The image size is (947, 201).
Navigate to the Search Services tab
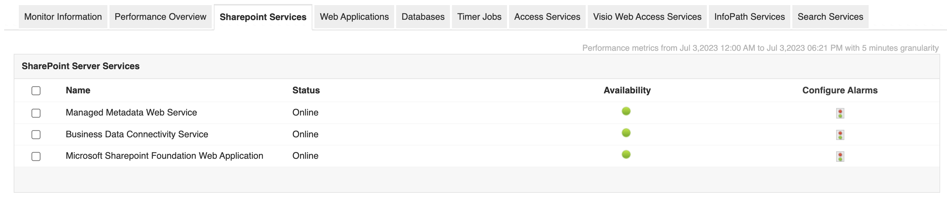(830, 17)
